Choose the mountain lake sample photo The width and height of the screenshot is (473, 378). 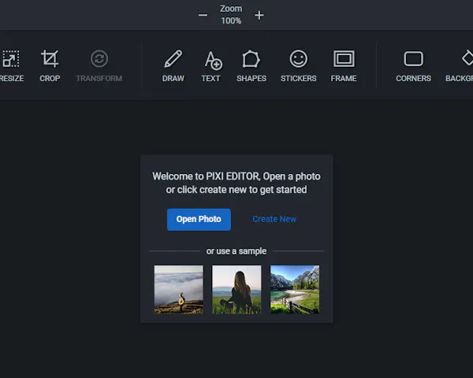pyautogui.click(x=295, y=289)
